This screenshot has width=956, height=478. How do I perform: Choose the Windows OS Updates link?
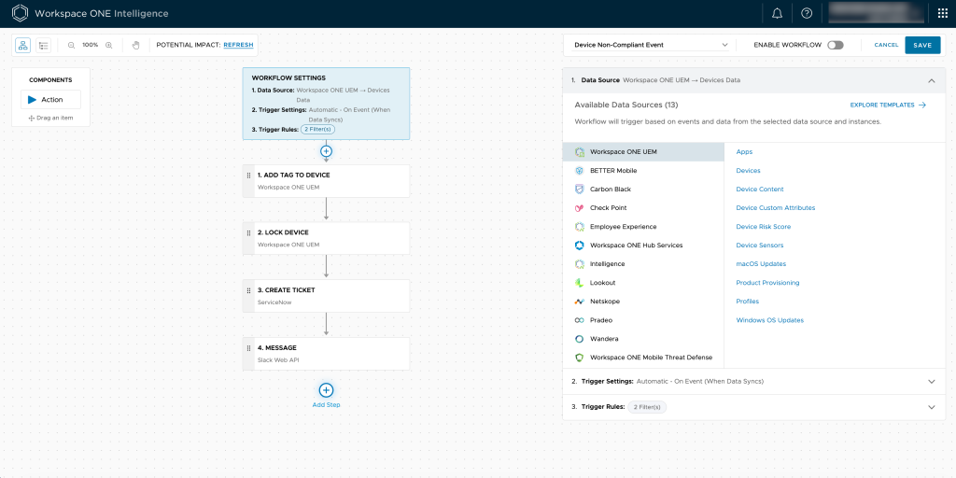tap(770, 320)
